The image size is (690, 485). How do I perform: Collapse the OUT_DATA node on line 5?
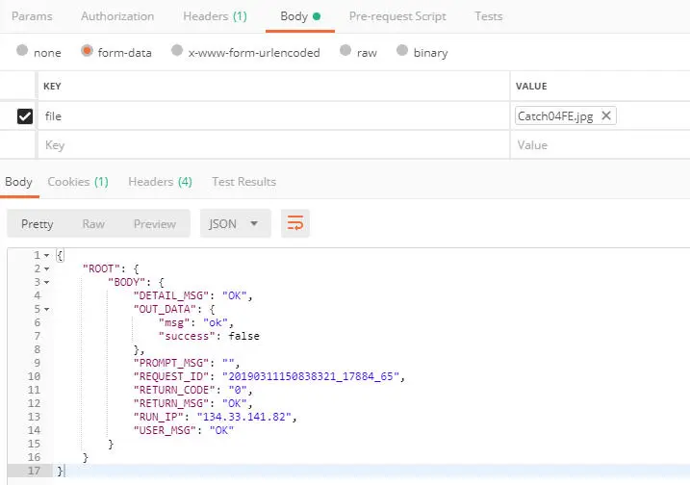(46, 310)
